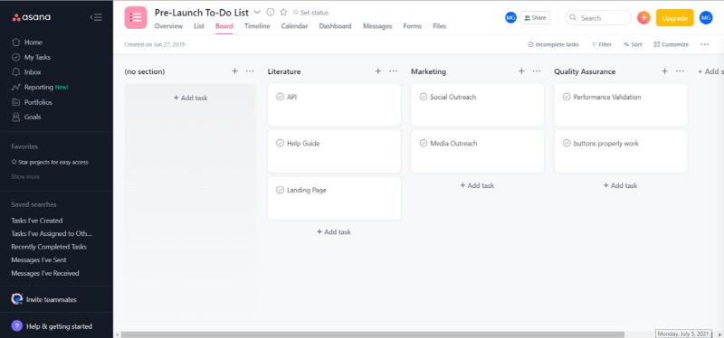This screenshot has height=338, width=724.
Task: Mark Social Outreach task complete
Action: (x=424, y=97)
